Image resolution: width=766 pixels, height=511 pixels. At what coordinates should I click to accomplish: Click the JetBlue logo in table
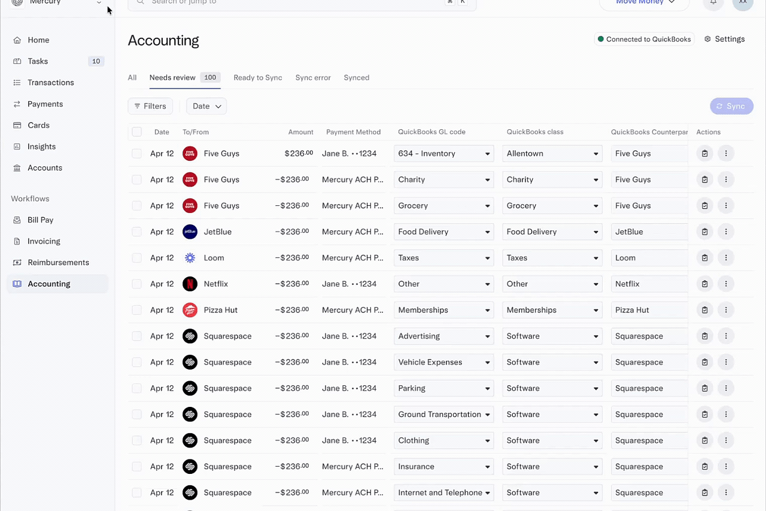pos(190,232)
